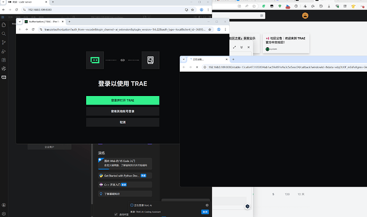
Task: Click 企业用户 button in TRAE sidebar
Action: coord(49,147)
